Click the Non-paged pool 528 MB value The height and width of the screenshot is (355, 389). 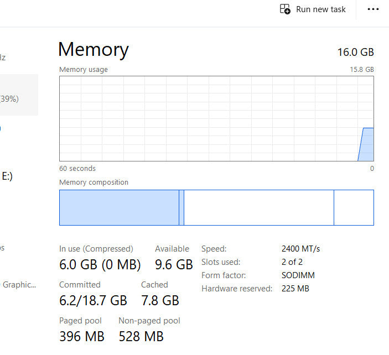(141, 336)
